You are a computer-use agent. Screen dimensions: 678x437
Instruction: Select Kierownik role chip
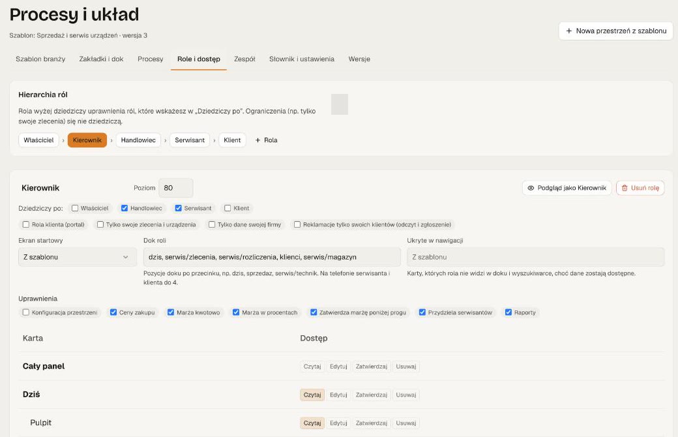click(x=87, y=140)
